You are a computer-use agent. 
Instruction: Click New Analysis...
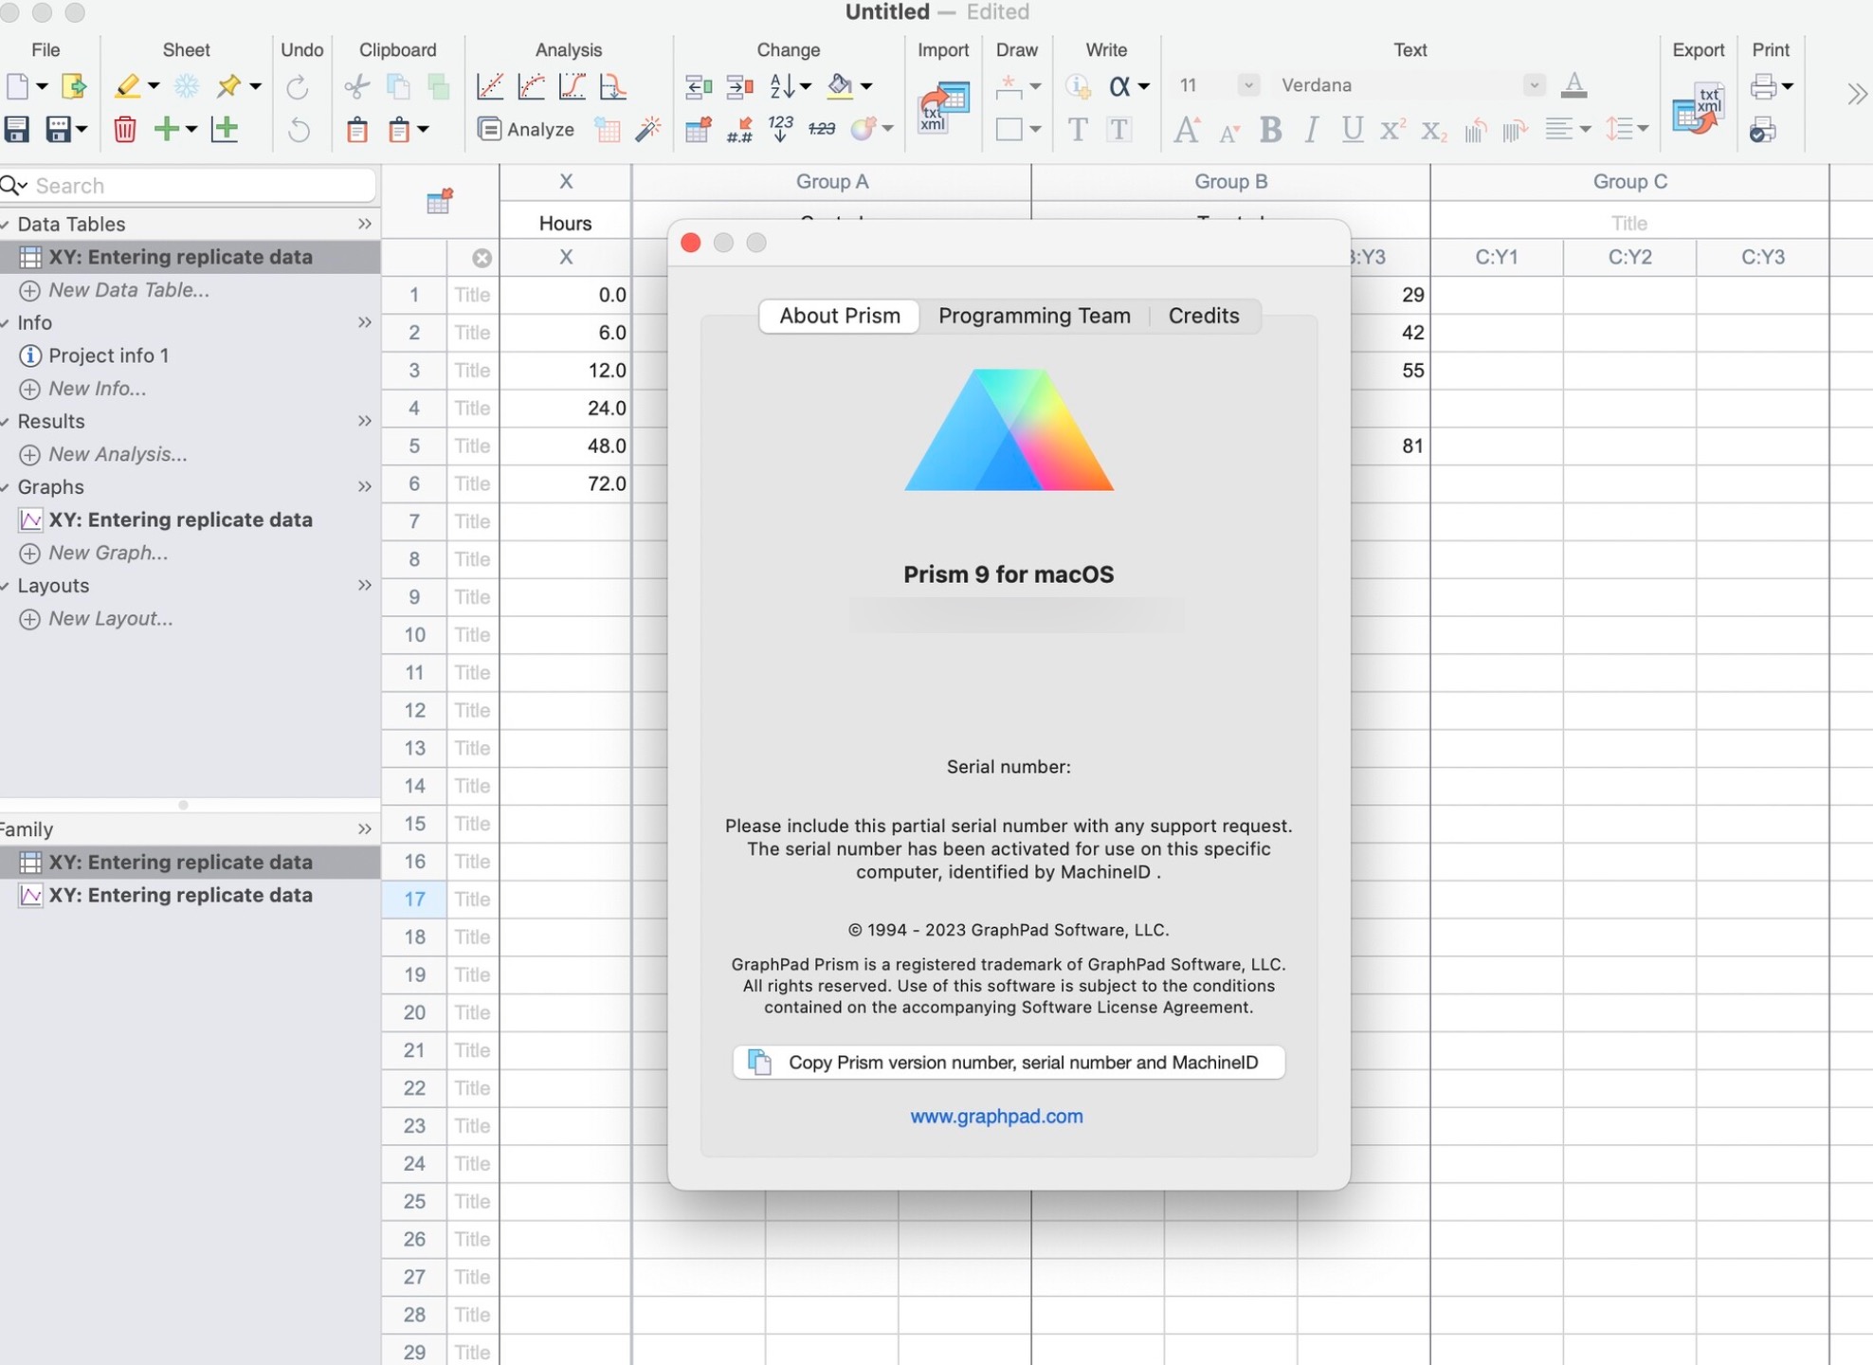118,454
